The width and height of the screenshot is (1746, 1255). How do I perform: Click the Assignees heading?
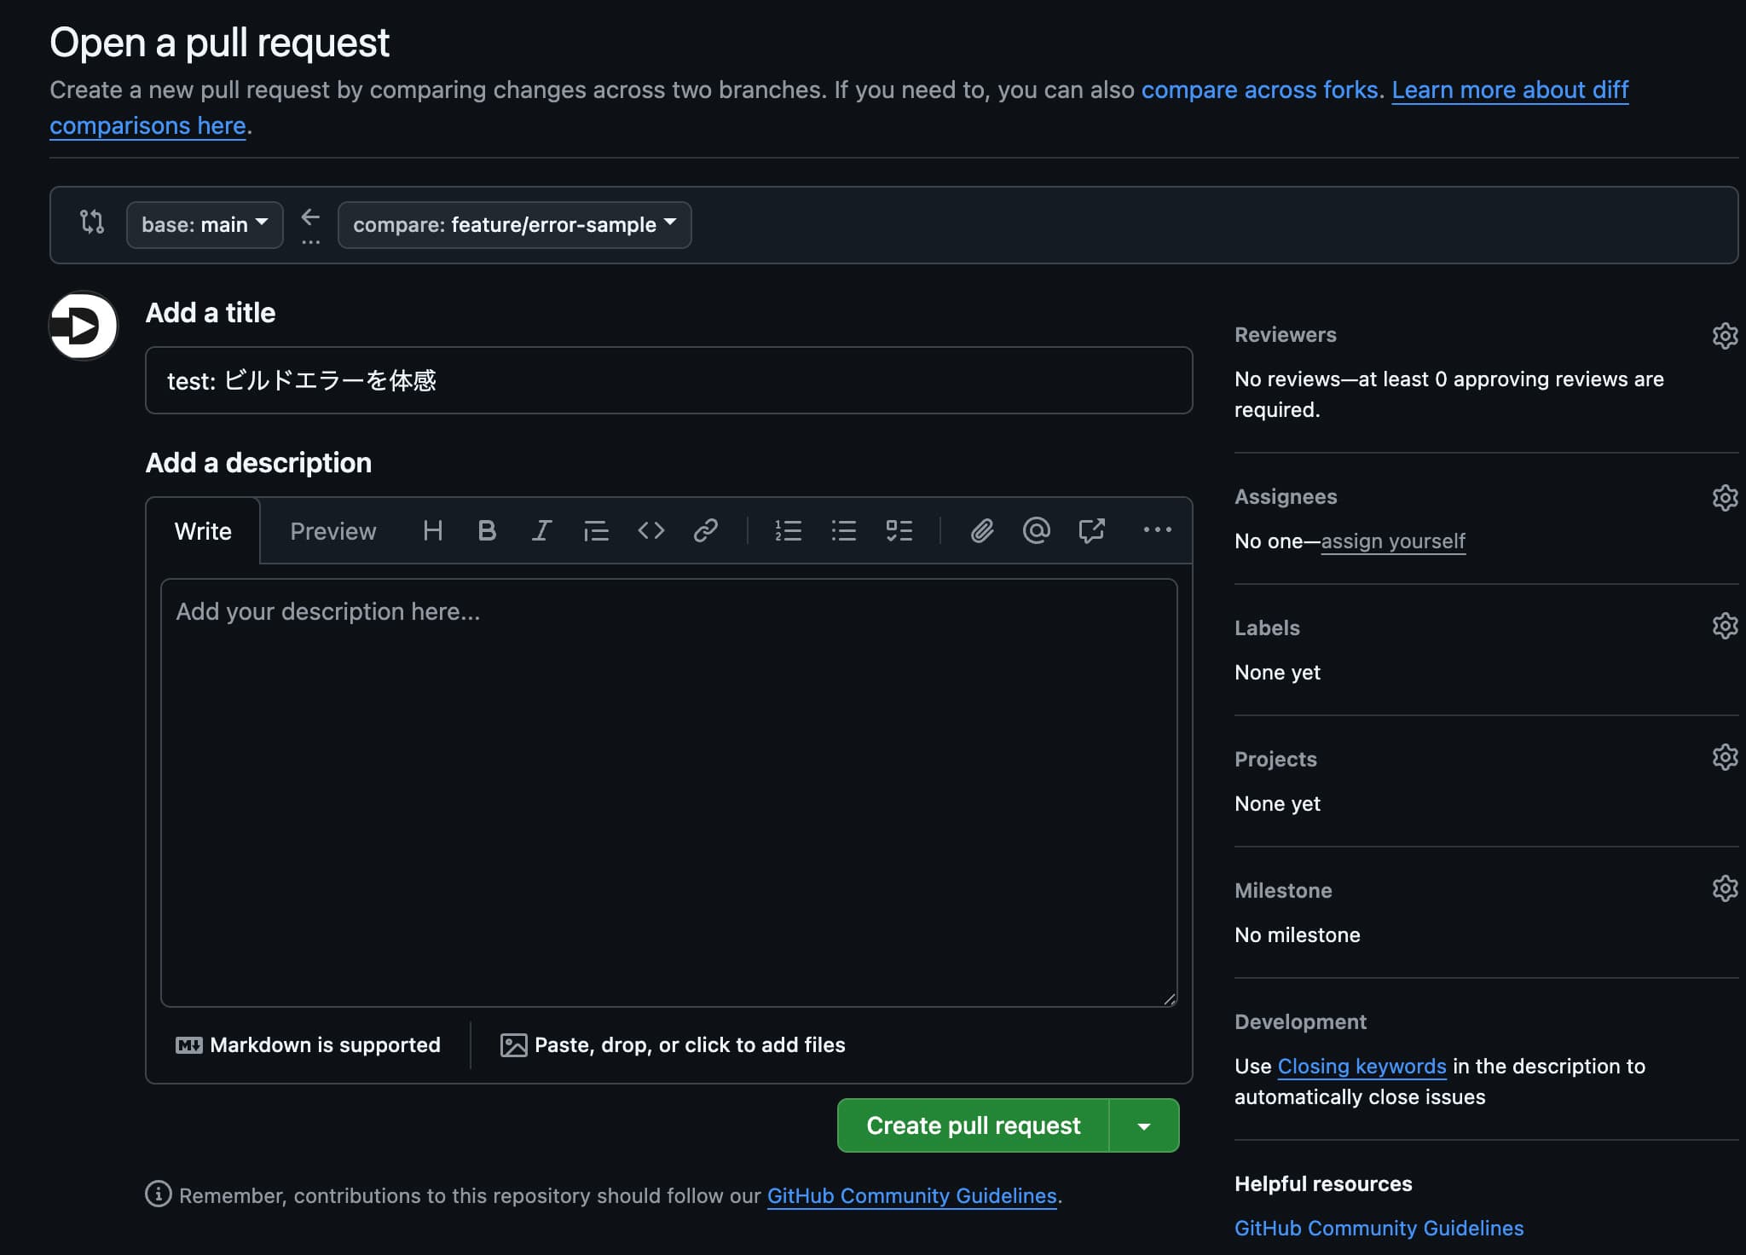[x=1286, y=497]
